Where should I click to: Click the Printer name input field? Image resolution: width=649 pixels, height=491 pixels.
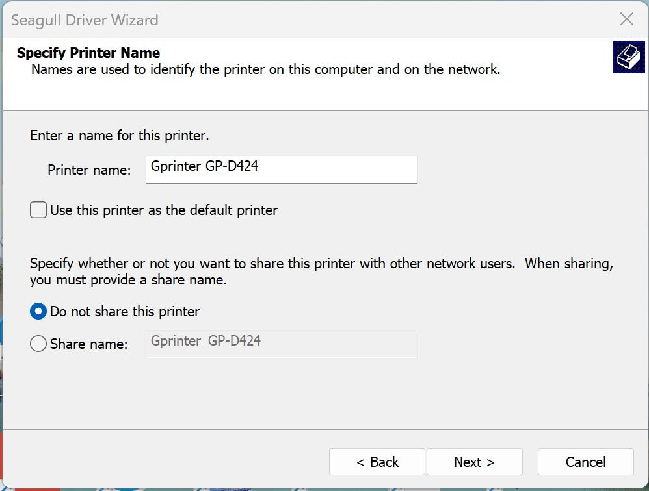tap(281, 169)
